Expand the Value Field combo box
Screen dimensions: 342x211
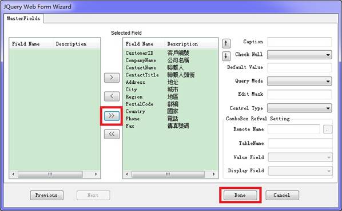click(x=300, y=157)
